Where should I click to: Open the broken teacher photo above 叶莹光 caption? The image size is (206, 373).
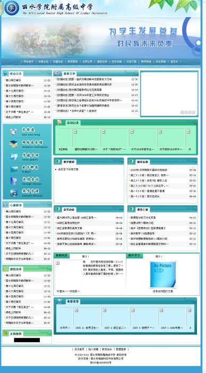click(68, 274)
